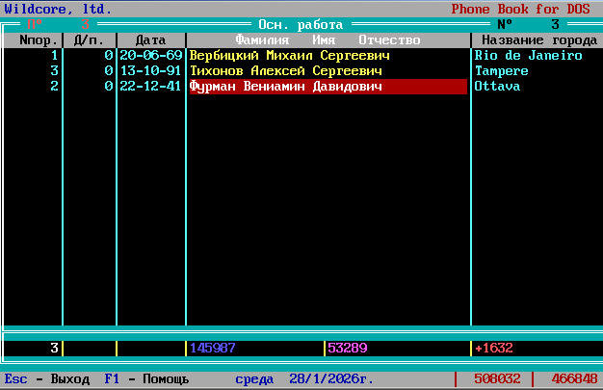Select the Тихонов Алексей Сергеевич row

pyautogui.click(x=285, y=71)
